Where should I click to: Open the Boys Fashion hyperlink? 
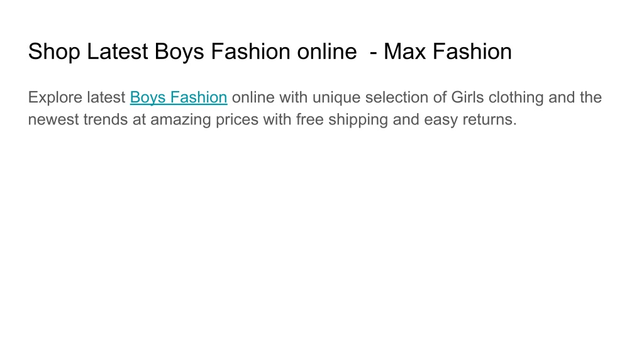(179, 97)
